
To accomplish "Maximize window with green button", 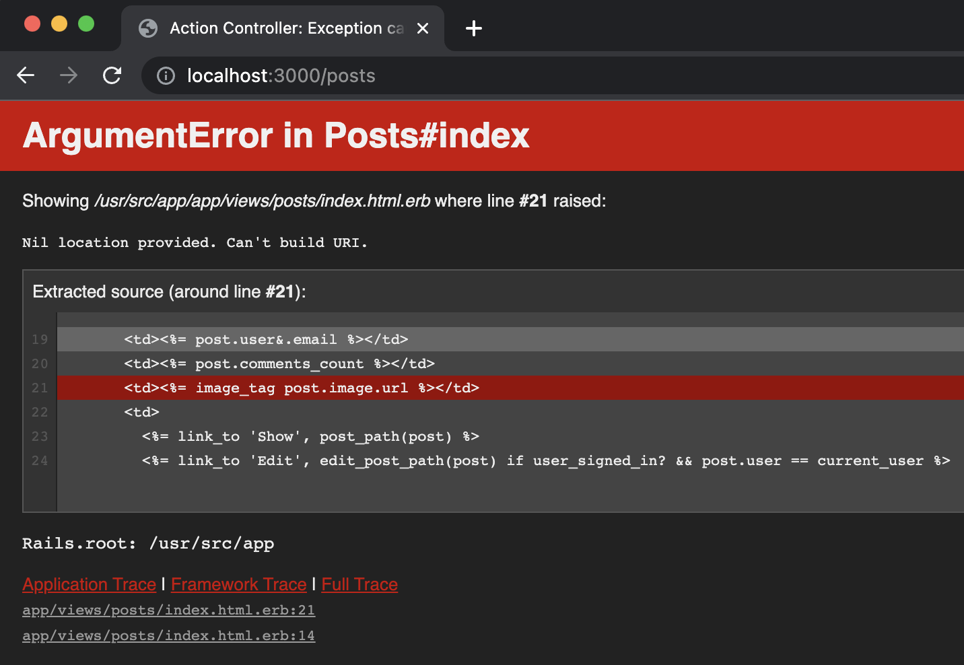I will click(x=86, y=24).
